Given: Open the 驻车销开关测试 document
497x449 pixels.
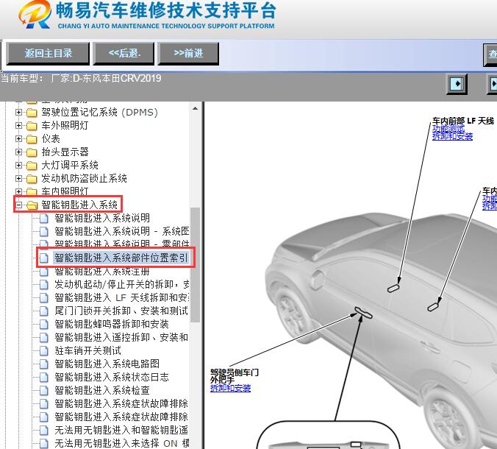Looking at the screenshot, I should 87,350.
